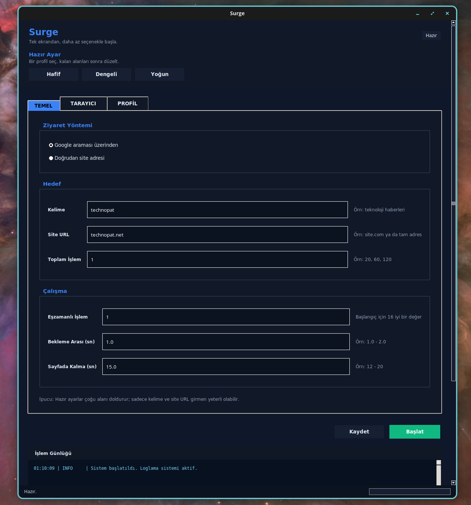Edit the Toplam İşlem field
The width and height of the screenshot is (471, 505).
(x=217, y=260)
